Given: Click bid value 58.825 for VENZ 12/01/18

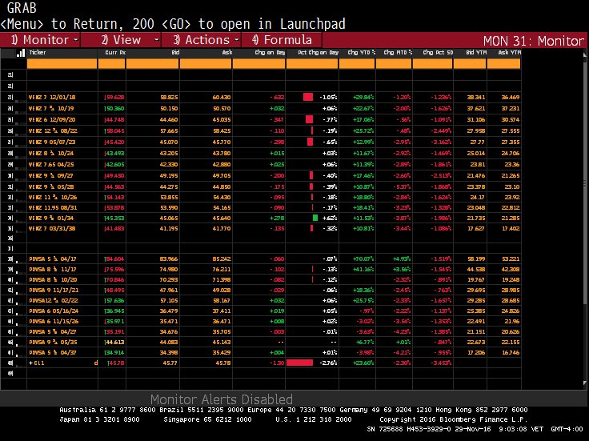Looking at the screenshot, I should click(x=169, y=98).
